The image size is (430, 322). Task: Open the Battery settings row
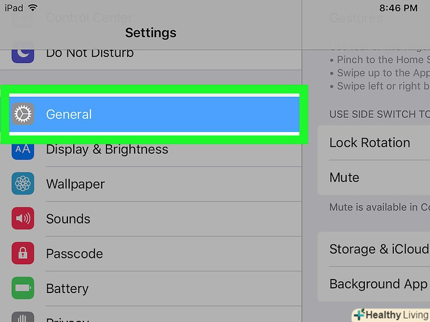(154, 288)
